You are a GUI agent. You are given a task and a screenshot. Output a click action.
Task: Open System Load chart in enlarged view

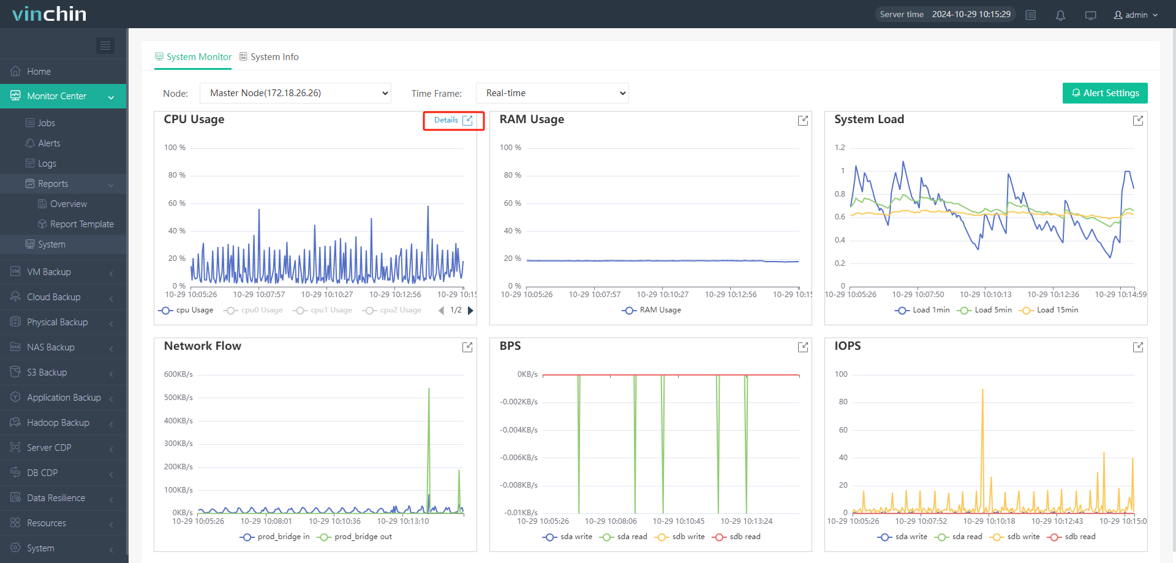[1137, 121]
